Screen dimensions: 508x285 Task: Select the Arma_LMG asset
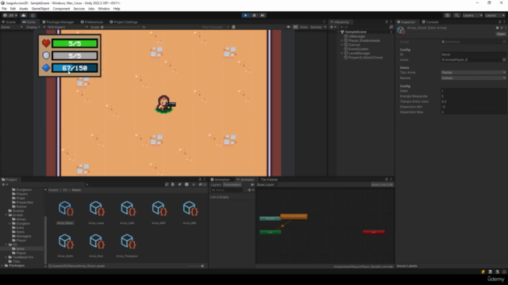click(127, 212)
